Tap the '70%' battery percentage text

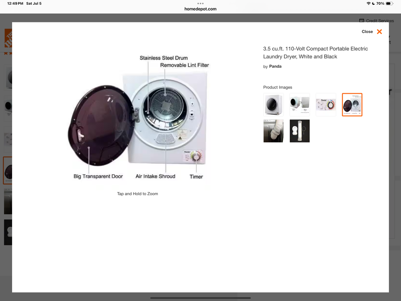pyautogui.click(x=380, y=4)
